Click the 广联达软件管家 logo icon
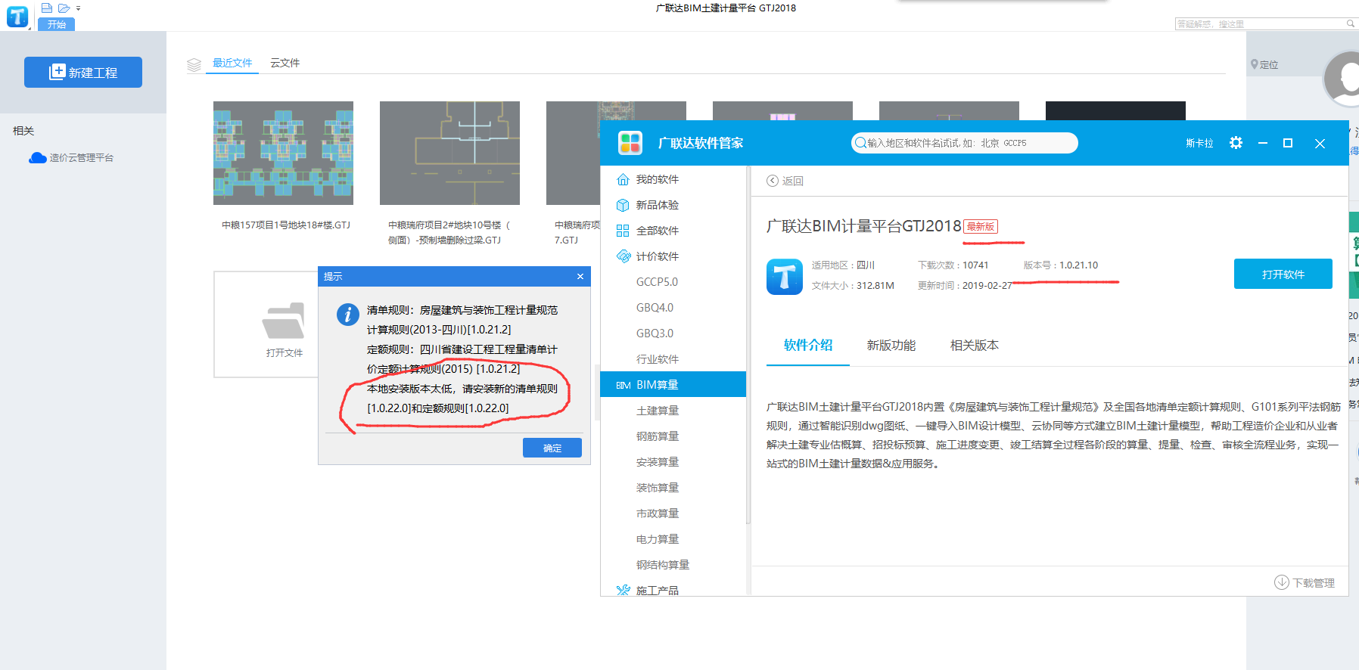This screenshot has width=1359, height=670. [630, 143]
